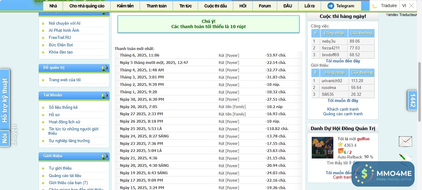The height and width of the screenshot is (190, 422).
Task: Open messages via the envelope icon
Action: tap(405, 141)
